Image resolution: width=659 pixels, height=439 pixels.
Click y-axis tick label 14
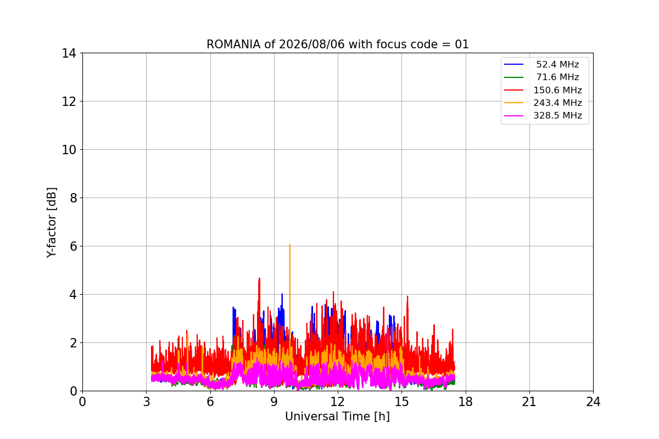point(69,53)
